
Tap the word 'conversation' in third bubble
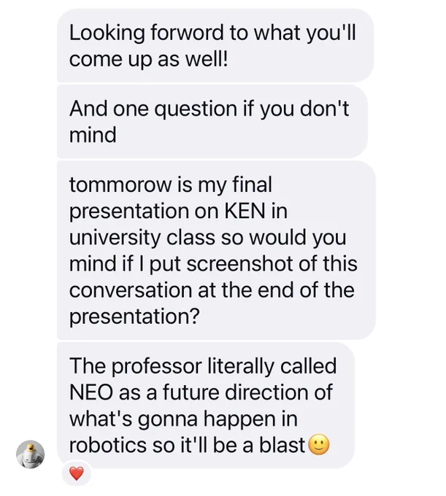coord(131,290)
